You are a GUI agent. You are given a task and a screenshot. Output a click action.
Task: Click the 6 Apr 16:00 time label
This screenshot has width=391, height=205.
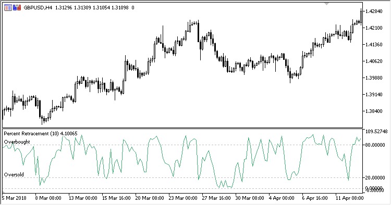pos(315,198)
